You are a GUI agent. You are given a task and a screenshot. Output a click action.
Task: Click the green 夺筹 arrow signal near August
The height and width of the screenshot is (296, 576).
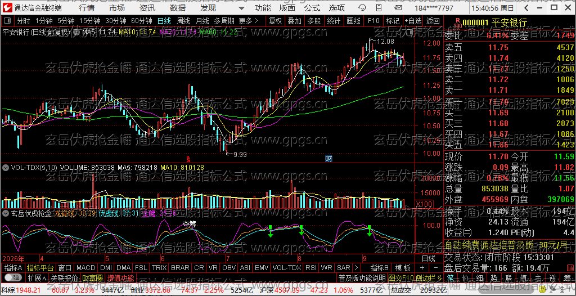point(301,230)
